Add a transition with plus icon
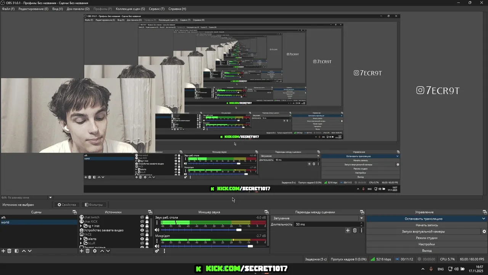Viewport: 488px width, 275px height. tap(348, 230)
